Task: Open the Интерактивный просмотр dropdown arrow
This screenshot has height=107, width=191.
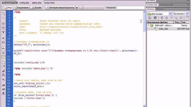Action: coord(77,8)
